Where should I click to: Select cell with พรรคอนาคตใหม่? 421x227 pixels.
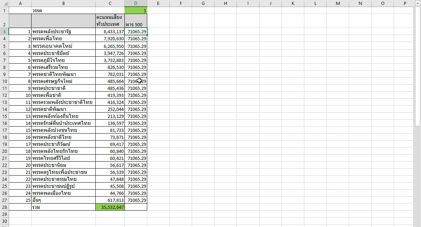point(63,46)
